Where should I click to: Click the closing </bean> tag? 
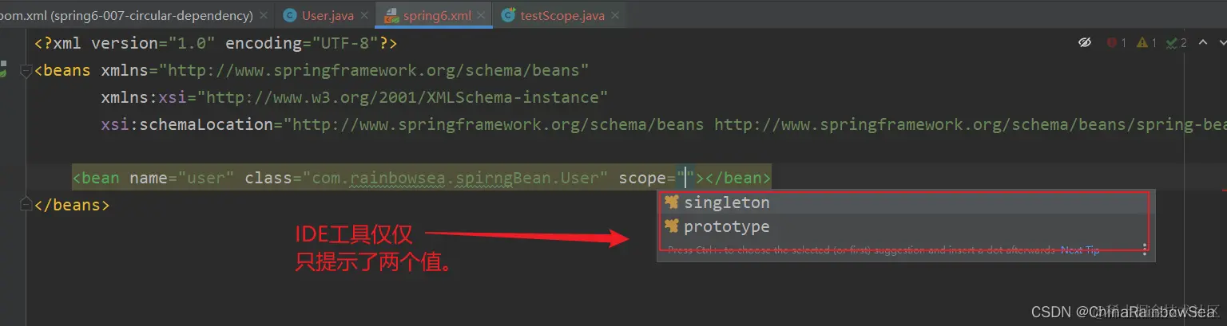[739, 178]
